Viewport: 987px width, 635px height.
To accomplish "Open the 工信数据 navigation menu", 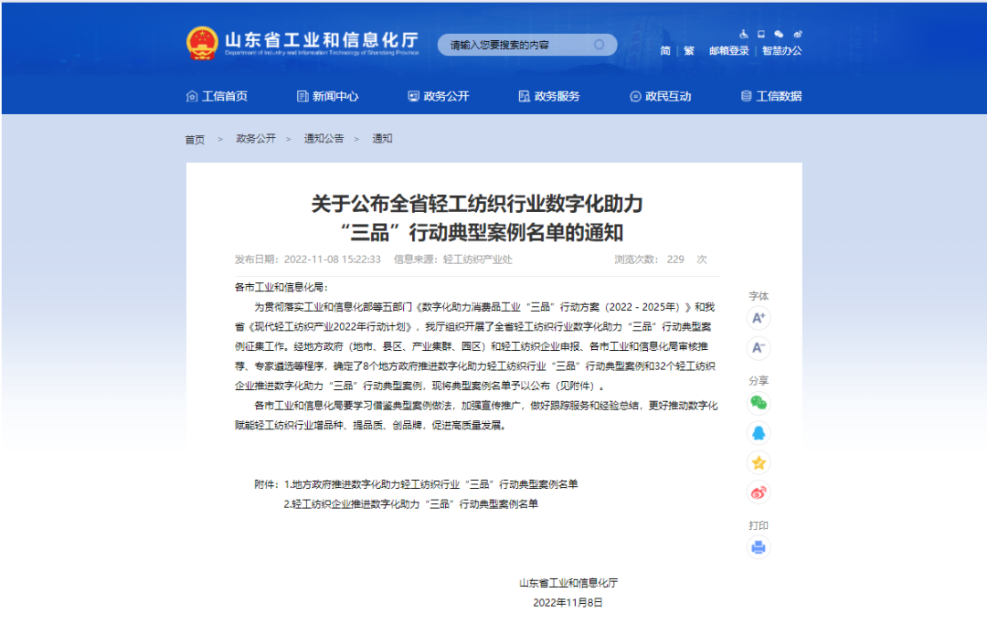I will point(773,95).
